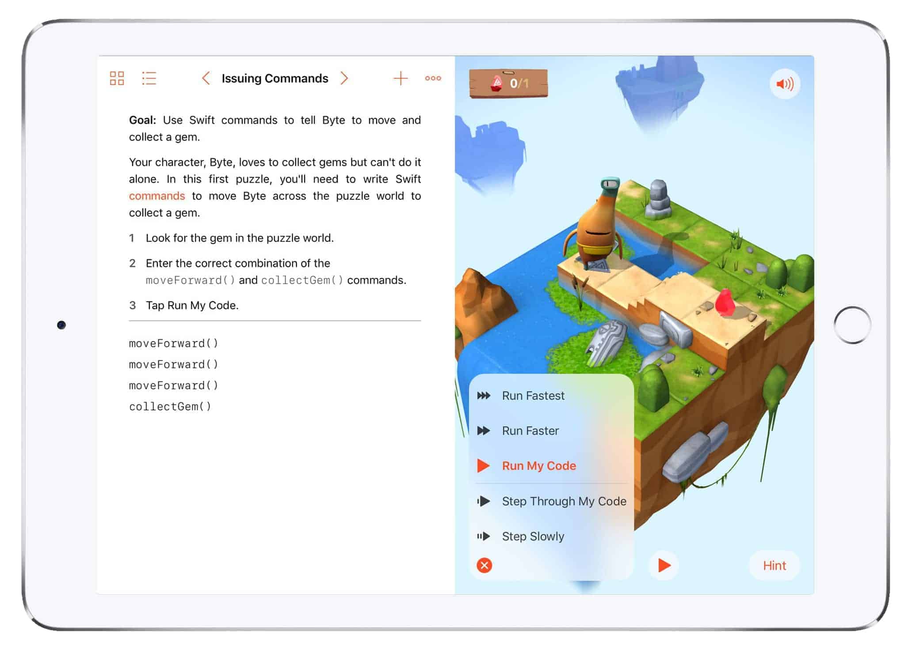Tap the moveForward() inline code in instructions
Image resolution: width=908 pixels, height=665 pixels.
[191, 280]
